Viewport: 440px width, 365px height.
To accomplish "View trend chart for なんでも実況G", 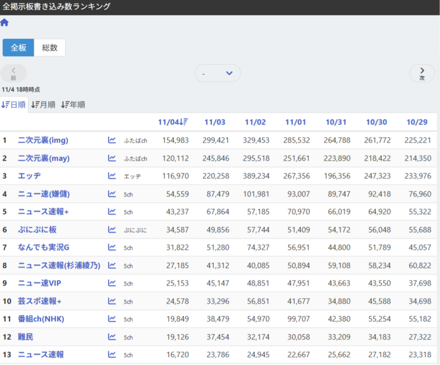I will (x=112, y=247).
